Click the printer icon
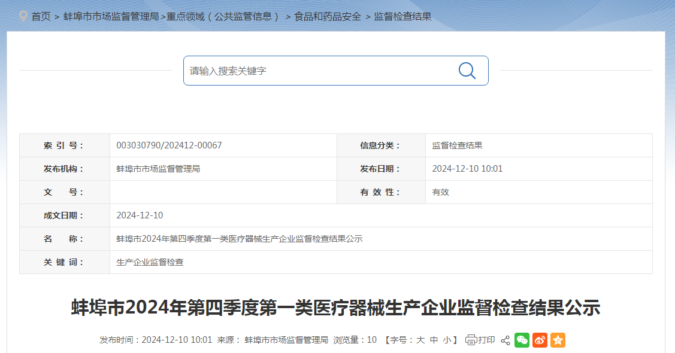This screenshot has height=353, width=675. click(471, 340)
